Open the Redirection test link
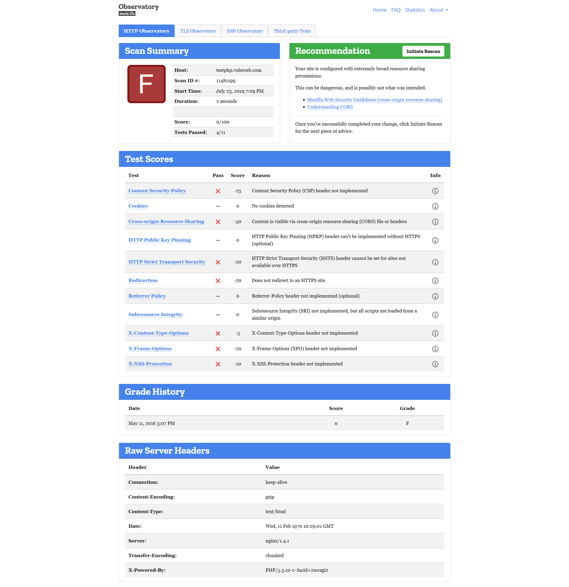569x587 pixels. click(143, 280)
